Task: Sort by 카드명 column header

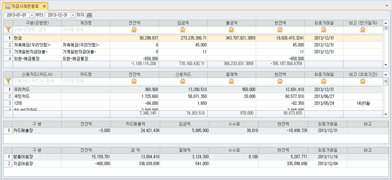Action: [x=86, y=75]
